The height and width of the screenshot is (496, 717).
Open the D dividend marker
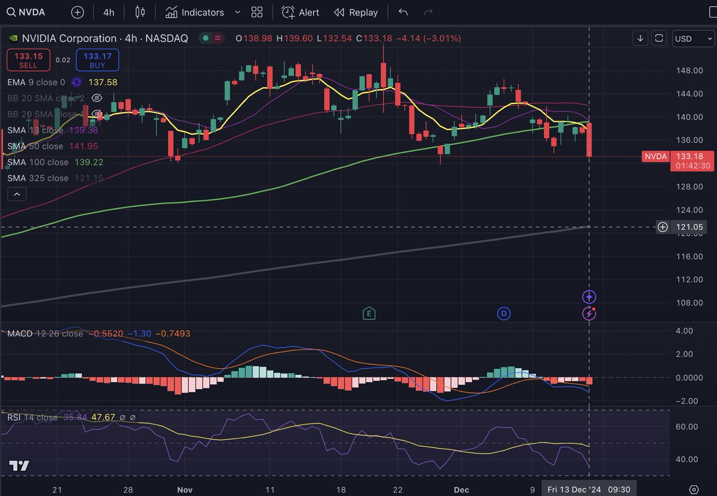click(504, 313)
